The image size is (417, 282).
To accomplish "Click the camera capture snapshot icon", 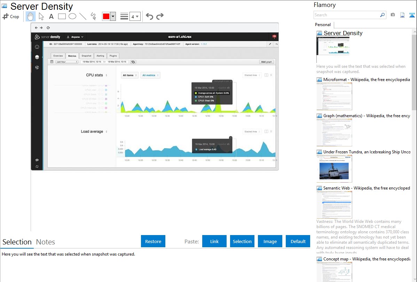I will pos(393,15).
